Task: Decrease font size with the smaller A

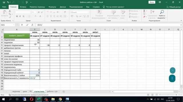Action: point(42,12)
